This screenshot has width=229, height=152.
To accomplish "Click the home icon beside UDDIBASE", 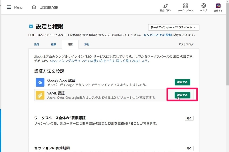I will pos(34,7).
